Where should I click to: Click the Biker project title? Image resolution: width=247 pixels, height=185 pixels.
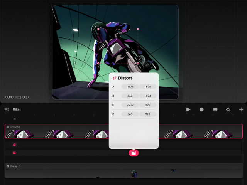click(17, 109)
